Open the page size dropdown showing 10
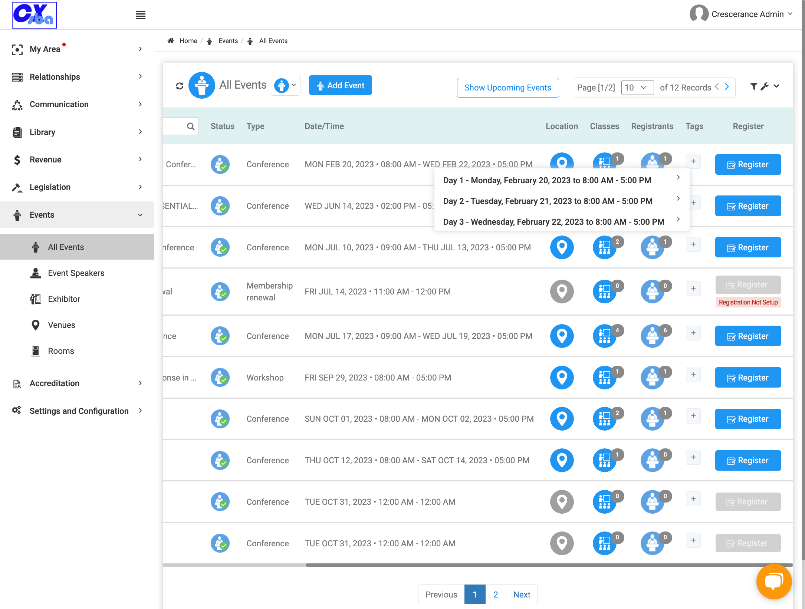This screenshot has width=805, height=609. pos(637,88)
